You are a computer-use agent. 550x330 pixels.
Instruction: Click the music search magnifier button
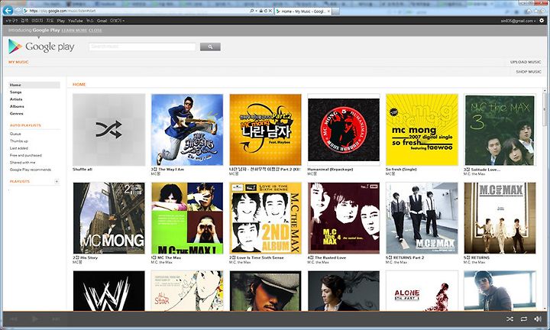point(210,47)
